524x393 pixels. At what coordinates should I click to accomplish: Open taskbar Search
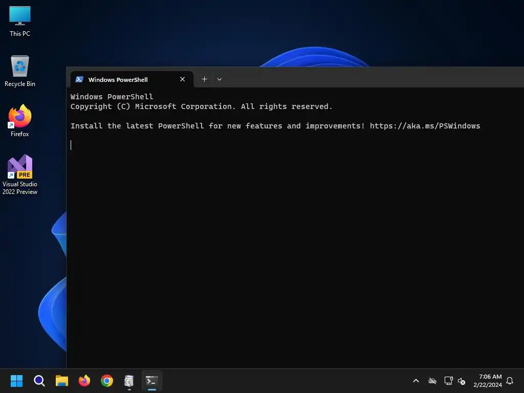click(39, 381)
